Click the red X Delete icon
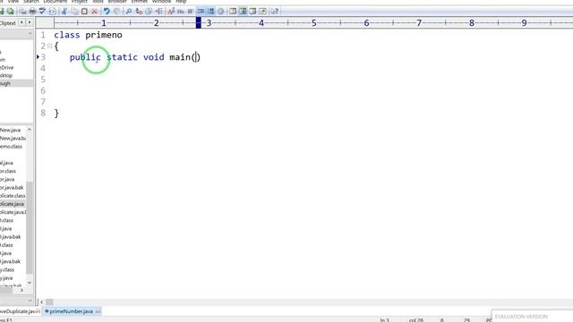Viewport: 573px width, 322px height. click(94, 12)
